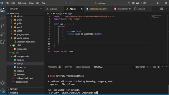Maximize the panel with up chevron
This screenshot has width=169, height=95.
[163, 67]
